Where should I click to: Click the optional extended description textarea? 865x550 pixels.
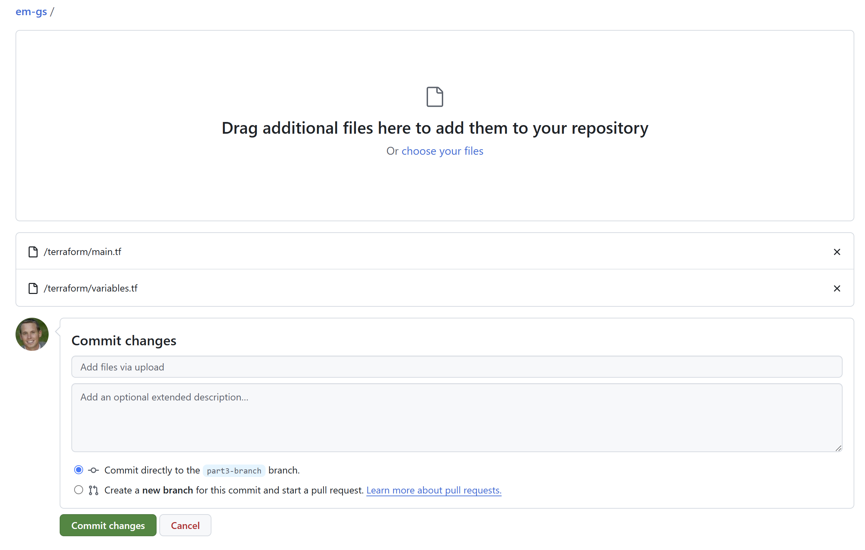point(457,418)
